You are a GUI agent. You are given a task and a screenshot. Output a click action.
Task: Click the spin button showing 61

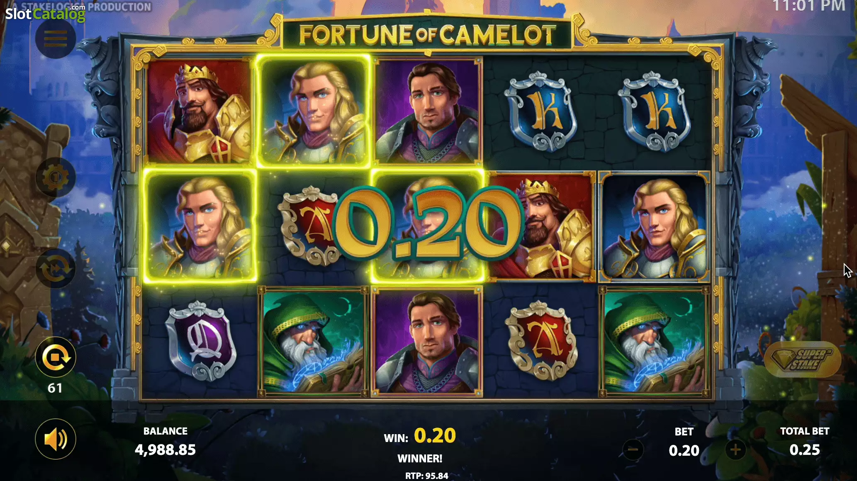pos(56,357)
